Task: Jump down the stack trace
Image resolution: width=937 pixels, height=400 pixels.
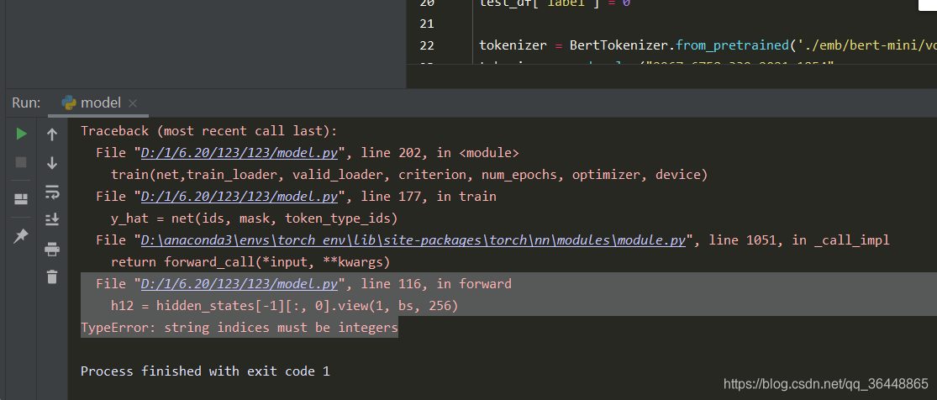Action: coord(52,163)
